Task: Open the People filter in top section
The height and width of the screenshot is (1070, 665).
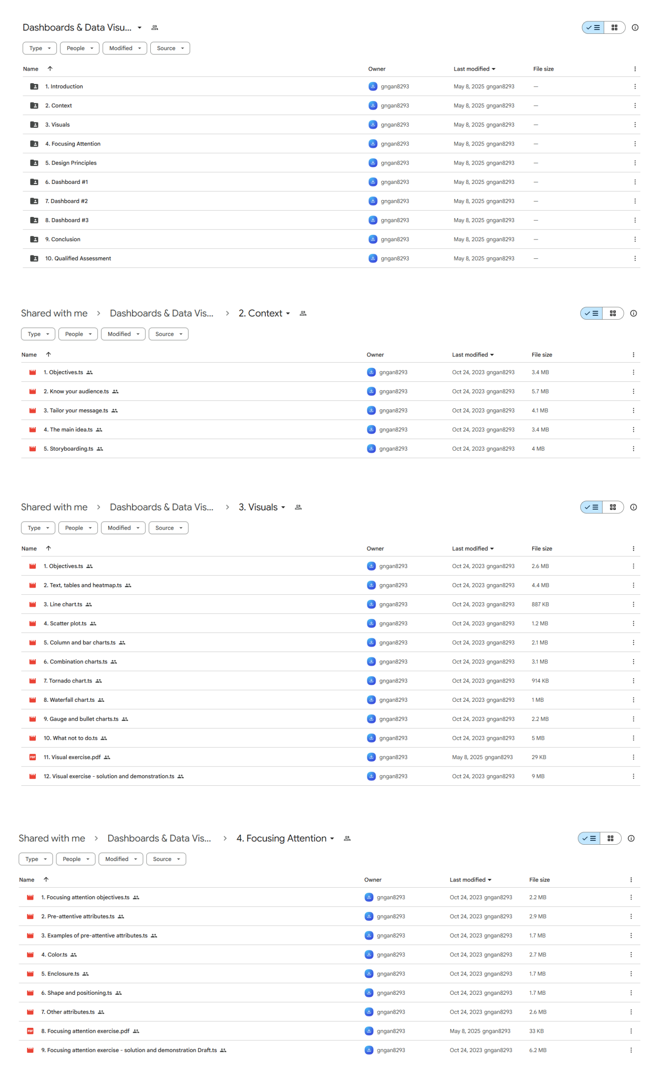Action: click(x=80, y=48)
